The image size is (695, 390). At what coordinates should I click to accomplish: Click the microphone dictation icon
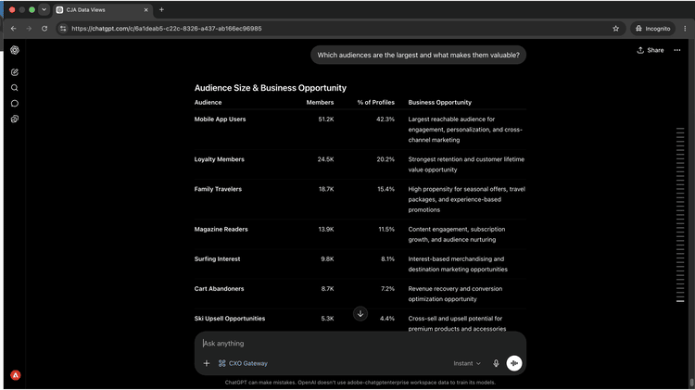[496, 363]
